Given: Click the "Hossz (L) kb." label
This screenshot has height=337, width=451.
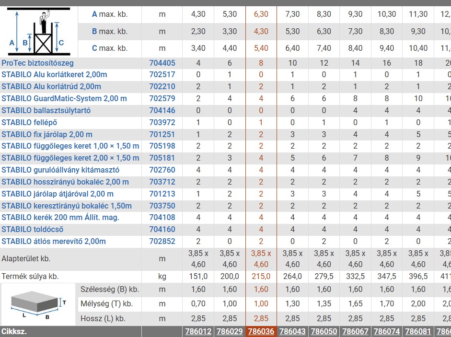Looking at the screenshot, I should click(x=103, y=319).
